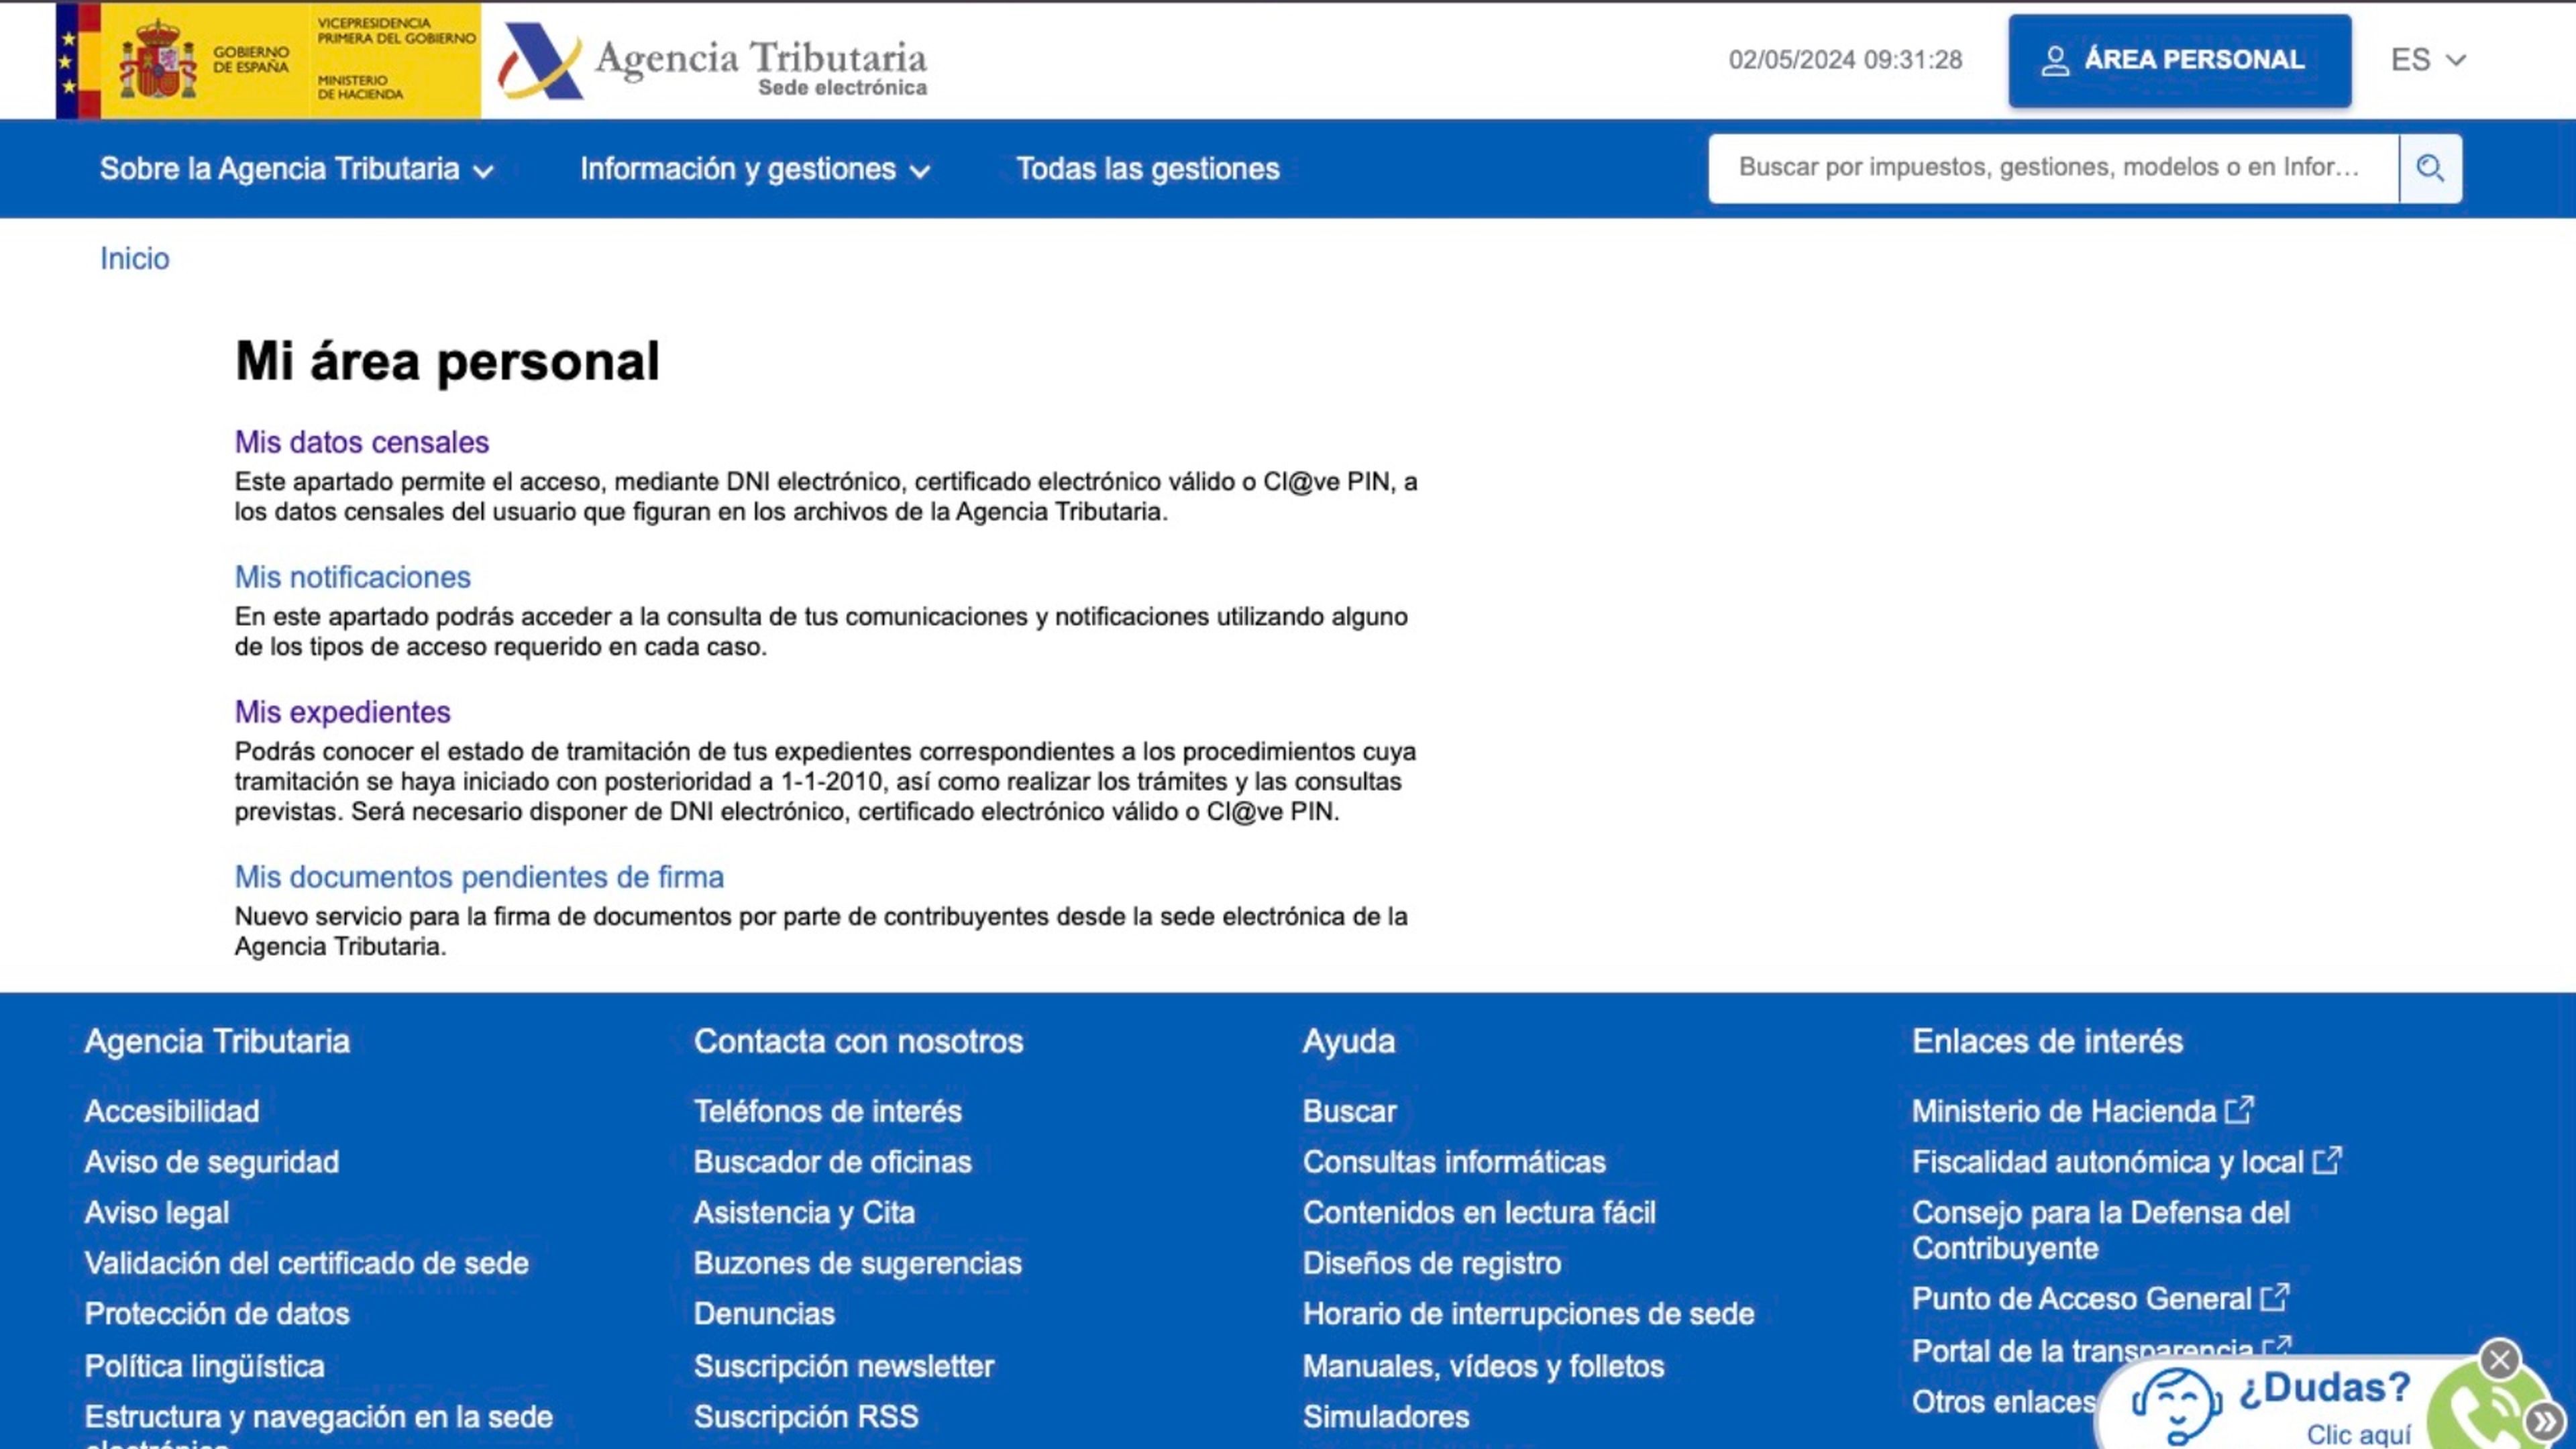Open Diseños de registro link
This screenshot has height=1449, width=2576.
1432,1263
